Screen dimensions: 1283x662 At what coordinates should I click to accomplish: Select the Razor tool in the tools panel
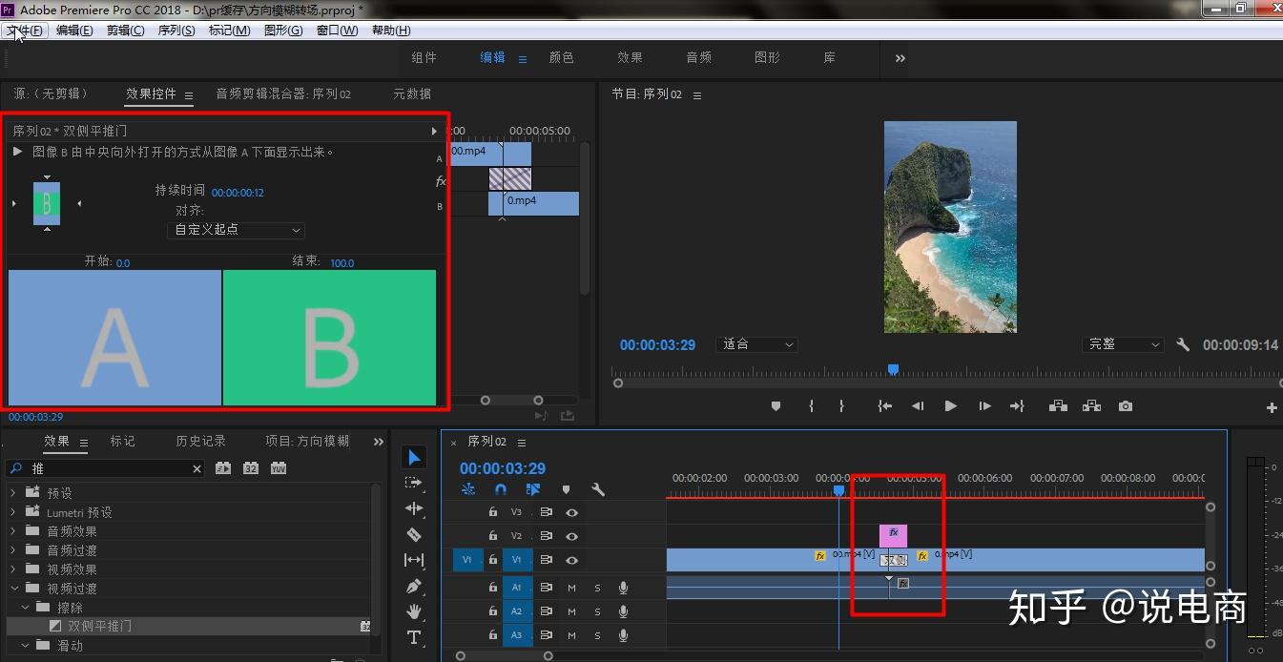click(414, 534)
